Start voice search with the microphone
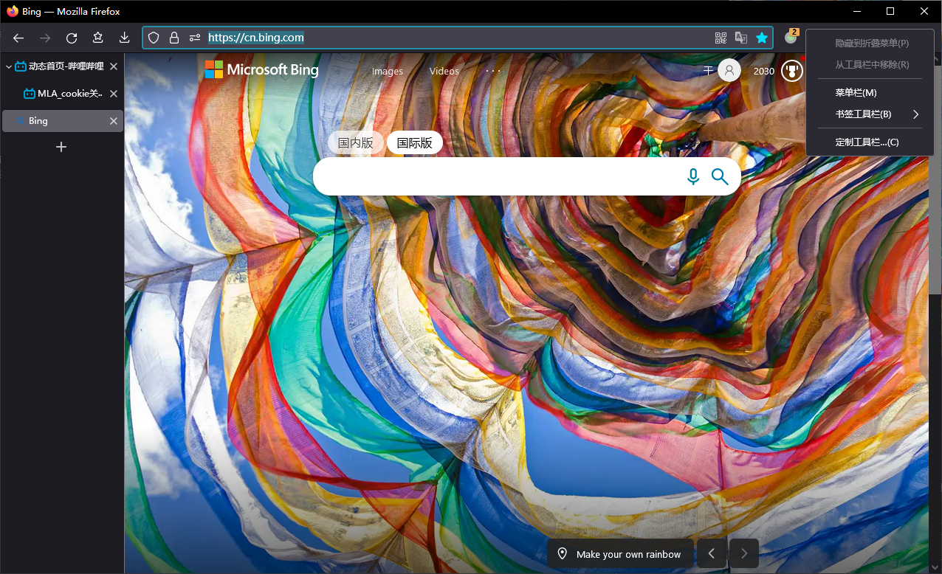Image resolution: width=942 pixels, height=574 pixels. pyautogui.click(x=692, y=176)
